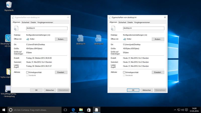Open File Explorer from the taskbar
The height and width of the screenshot is (113, 201).
click(x=81, y=110)
